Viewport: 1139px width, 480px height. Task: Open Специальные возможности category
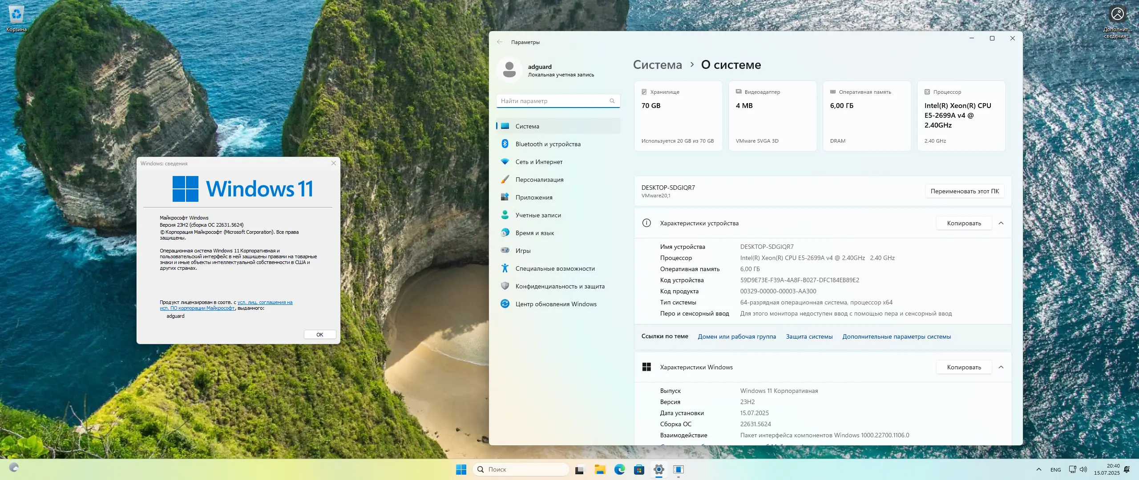click(554, 268)
